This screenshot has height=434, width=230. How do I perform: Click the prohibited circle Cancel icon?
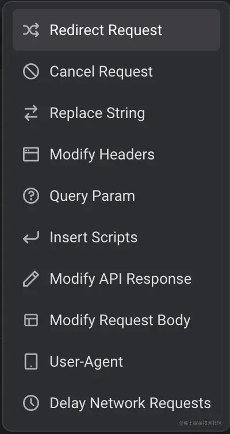[x=31, y=72]
